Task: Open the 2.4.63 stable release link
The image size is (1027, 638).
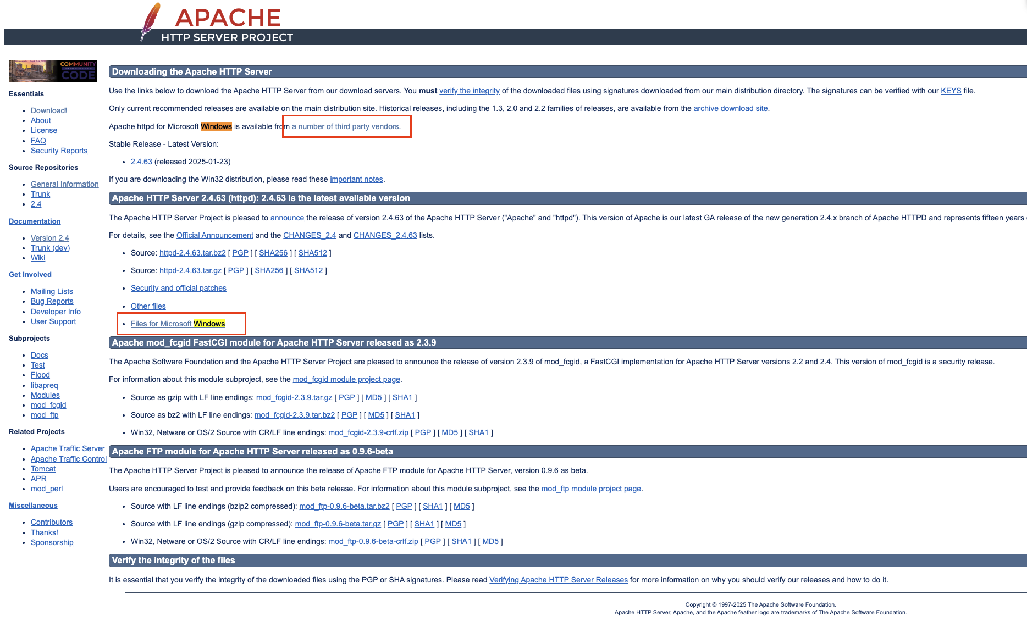Action: coord(141,162)
